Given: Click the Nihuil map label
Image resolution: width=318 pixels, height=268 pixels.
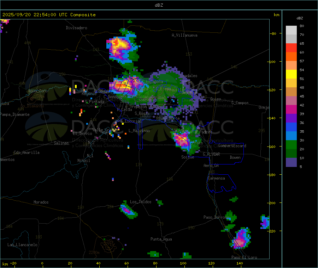Looking at the screenshot, I should pos(84,161).
